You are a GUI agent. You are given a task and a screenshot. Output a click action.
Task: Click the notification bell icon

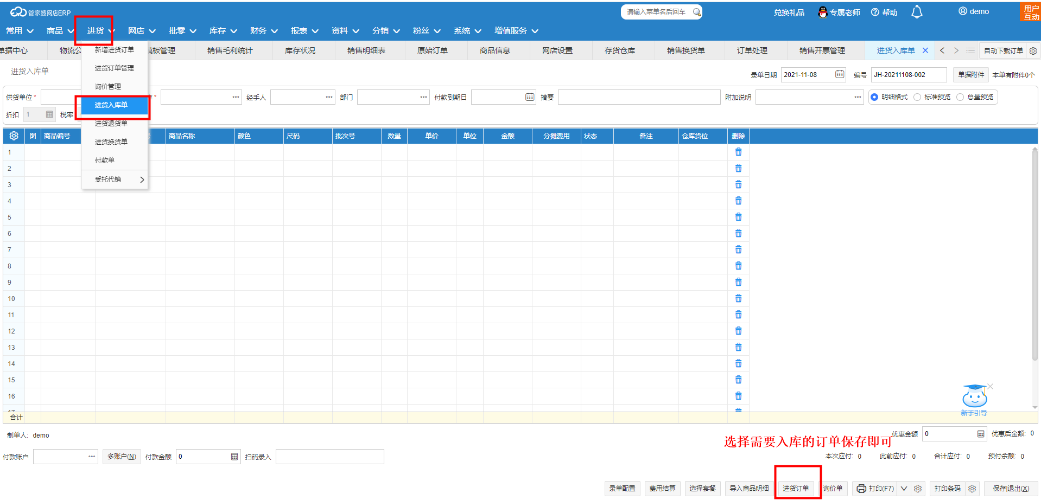(917, 12)
